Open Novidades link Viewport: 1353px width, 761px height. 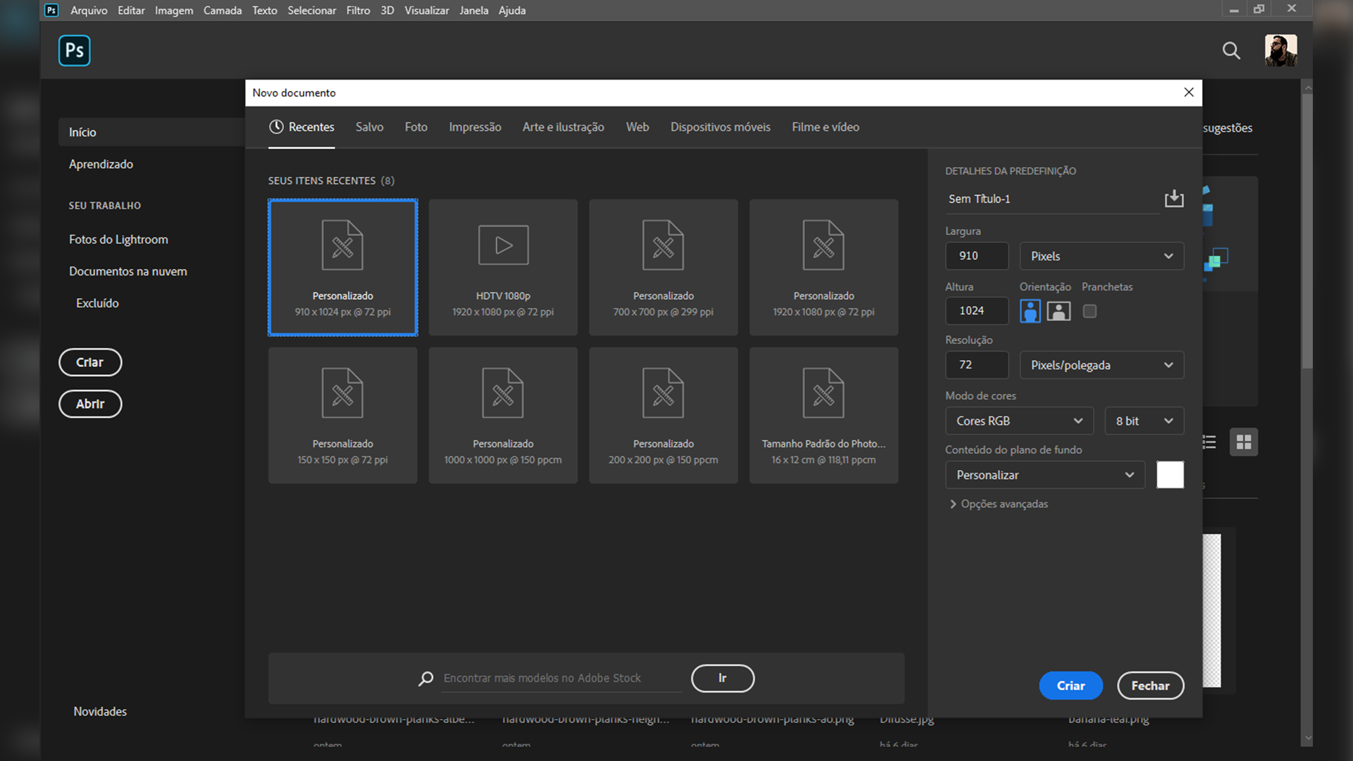pyautogui.click(x=100, y=712)
